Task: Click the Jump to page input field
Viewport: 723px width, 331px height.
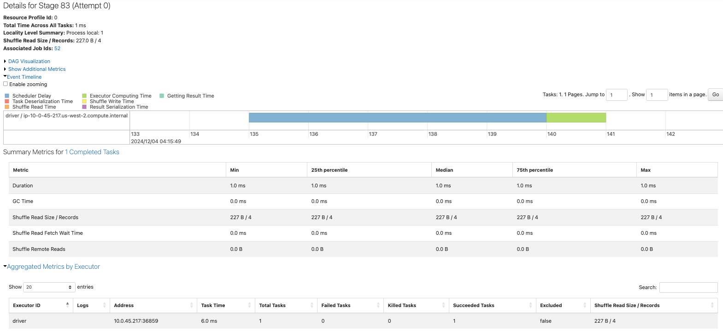Action: [x=617, y=95]
